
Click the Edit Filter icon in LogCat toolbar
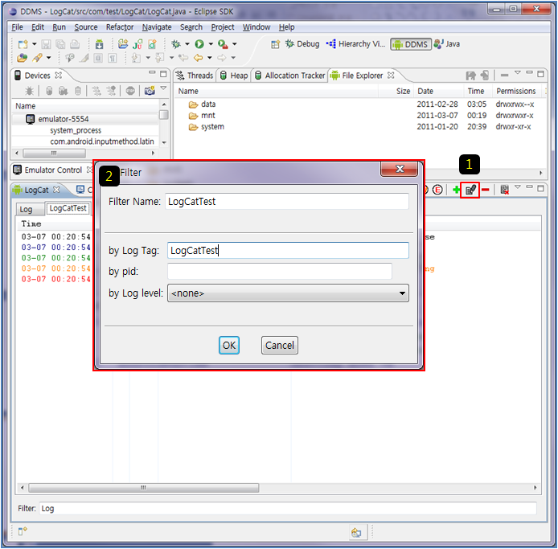click(470, 190)
